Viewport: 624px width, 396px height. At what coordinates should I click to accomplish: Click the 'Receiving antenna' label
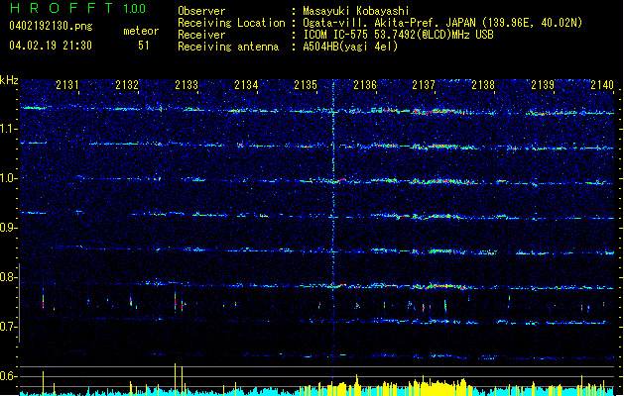[x=228, y=47]
